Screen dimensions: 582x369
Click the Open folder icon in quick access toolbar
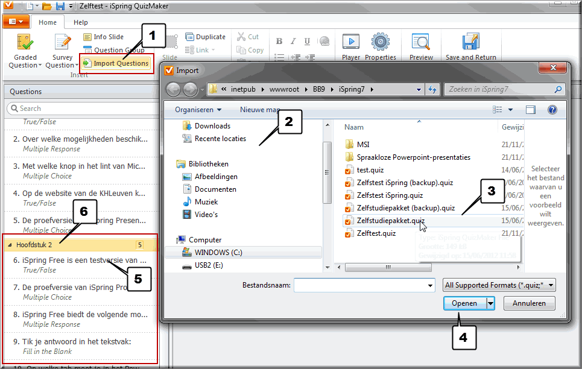[x=47, y=6]
